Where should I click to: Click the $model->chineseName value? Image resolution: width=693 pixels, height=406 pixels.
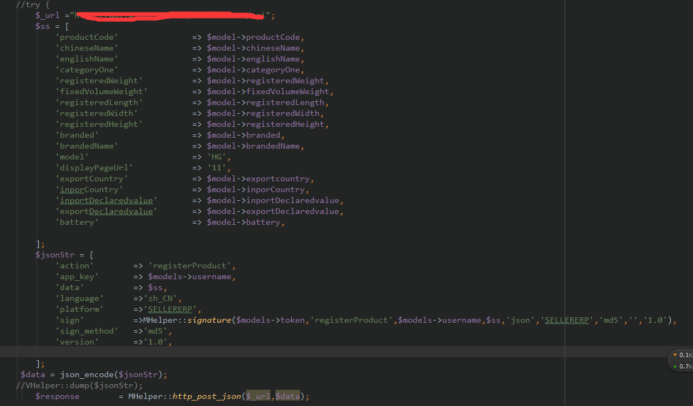tap(253, 48)
